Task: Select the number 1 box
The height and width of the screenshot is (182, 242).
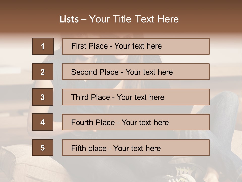Action: tap(43, 46)
